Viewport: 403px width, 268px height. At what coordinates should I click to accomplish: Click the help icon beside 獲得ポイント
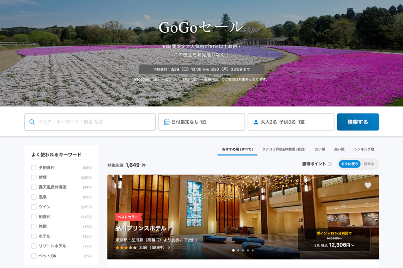point(330,164)
